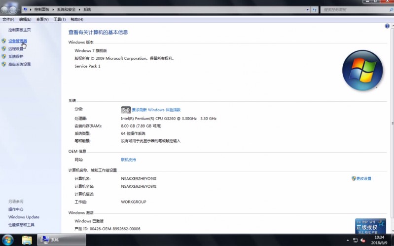Click 64-bit operating system value
This screenshot has width=394, height=246.
(x=133, y=133)
